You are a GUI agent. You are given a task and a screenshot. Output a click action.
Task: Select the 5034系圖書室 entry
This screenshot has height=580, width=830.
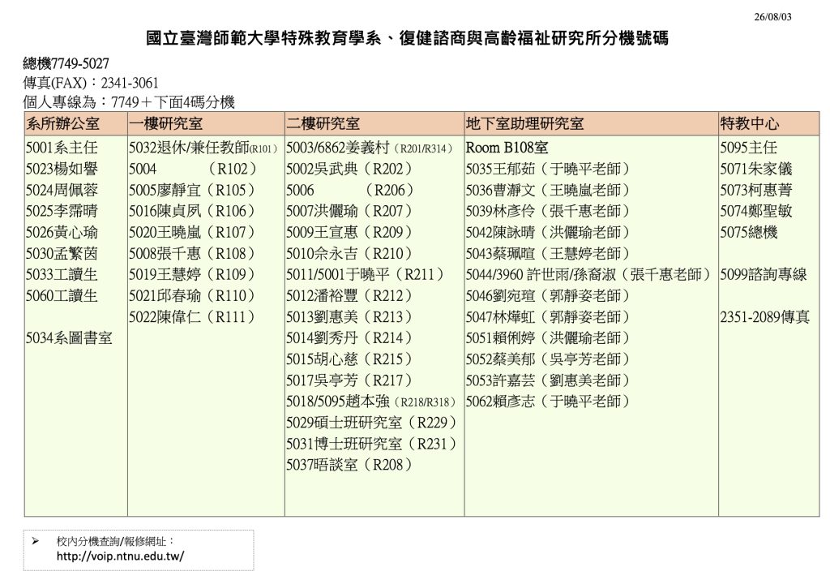(70, 338)
